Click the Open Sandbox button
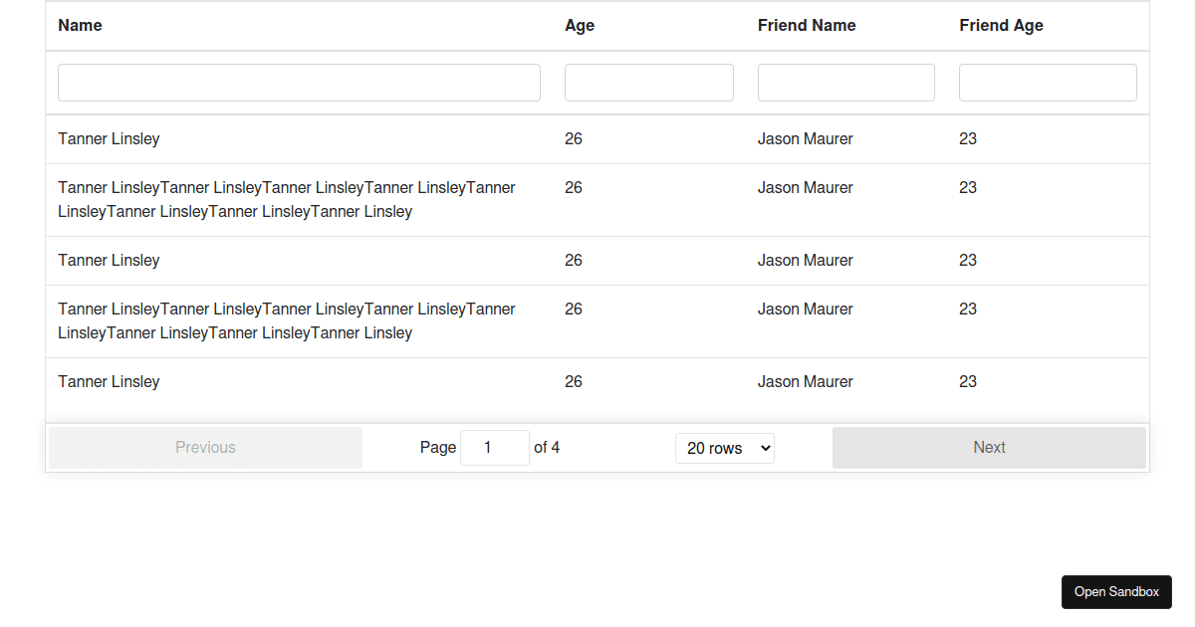Viewport: 1195px width, 627px height. click(x=1116, y=591)
